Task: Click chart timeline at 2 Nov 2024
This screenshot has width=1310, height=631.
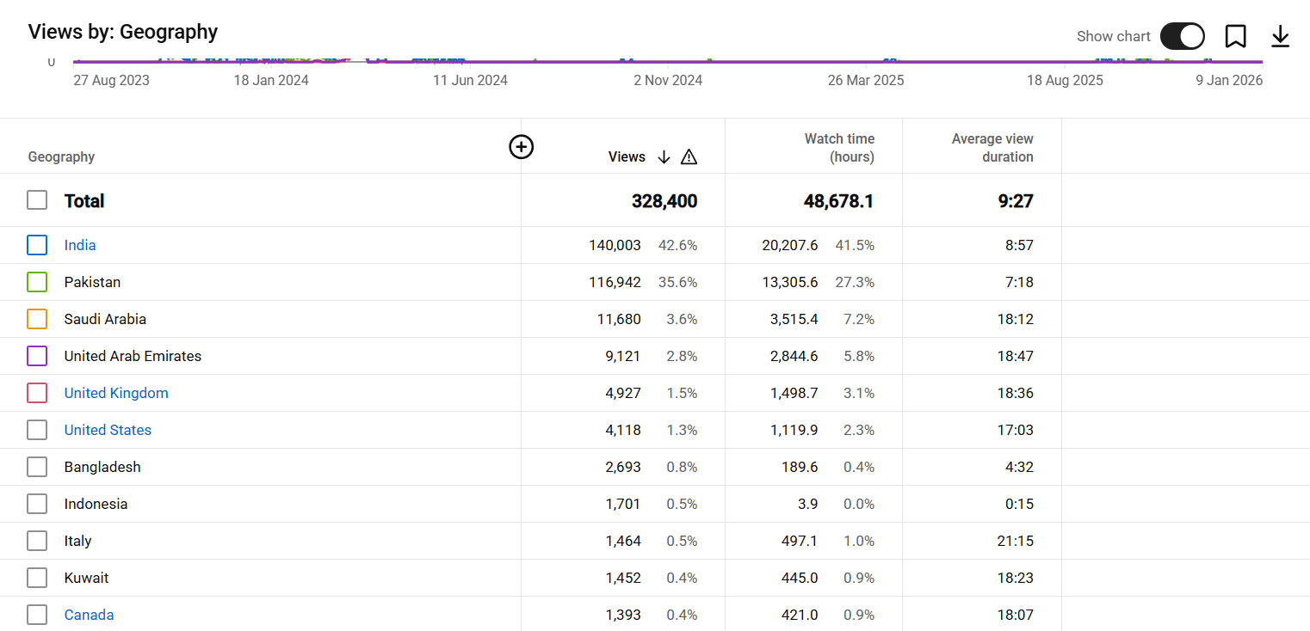Action: (668, 63)
